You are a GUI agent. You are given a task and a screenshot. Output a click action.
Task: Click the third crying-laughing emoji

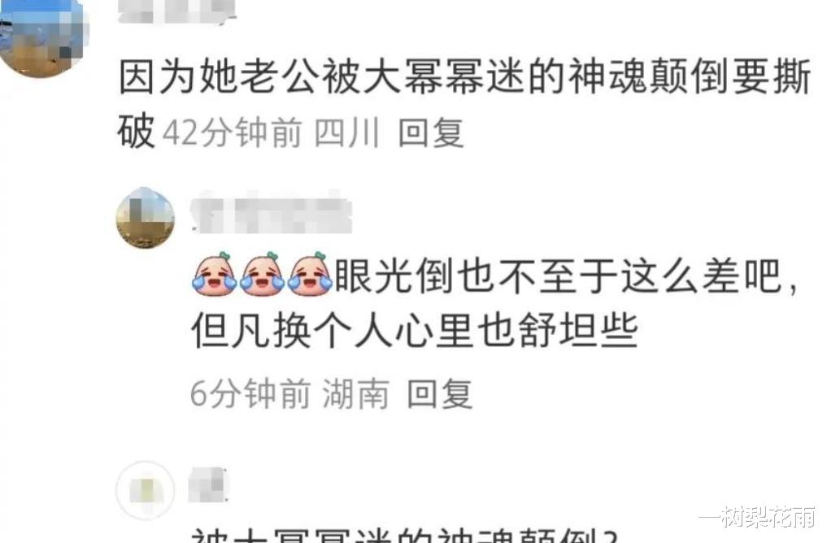click(310, 273)
